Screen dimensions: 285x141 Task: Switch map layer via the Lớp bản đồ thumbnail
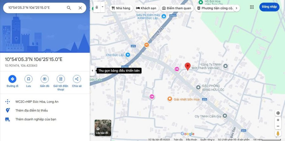103,127
